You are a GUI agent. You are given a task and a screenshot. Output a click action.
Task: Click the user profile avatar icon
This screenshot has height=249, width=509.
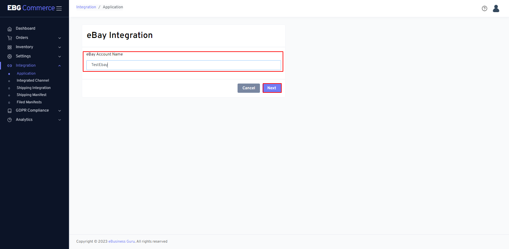coord(496,9)
